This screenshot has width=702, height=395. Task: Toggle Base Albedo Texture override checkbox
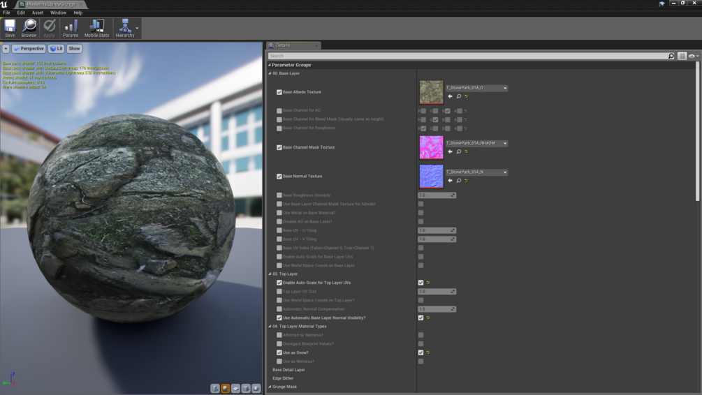(279, 92)
